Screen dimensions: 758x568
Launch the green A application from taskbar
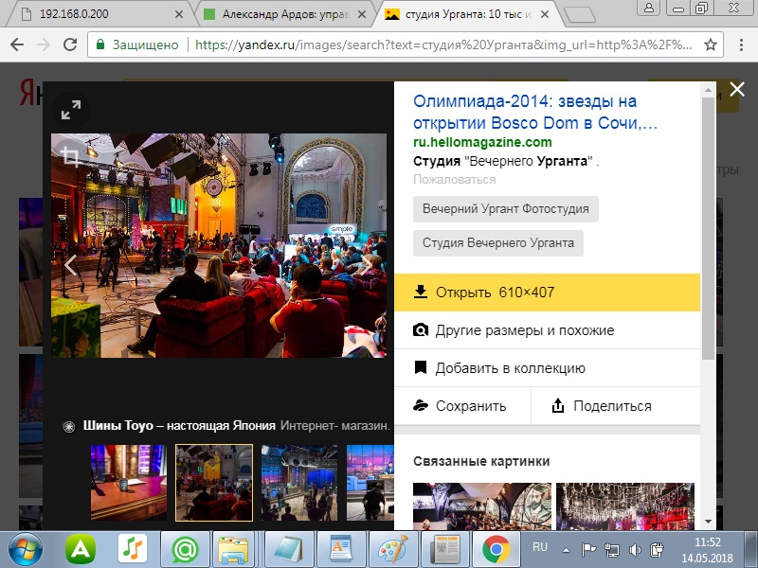point(81,549)
